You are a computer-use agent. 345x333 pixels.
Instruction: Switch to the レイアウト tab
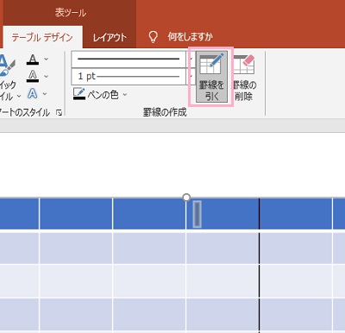110,37
